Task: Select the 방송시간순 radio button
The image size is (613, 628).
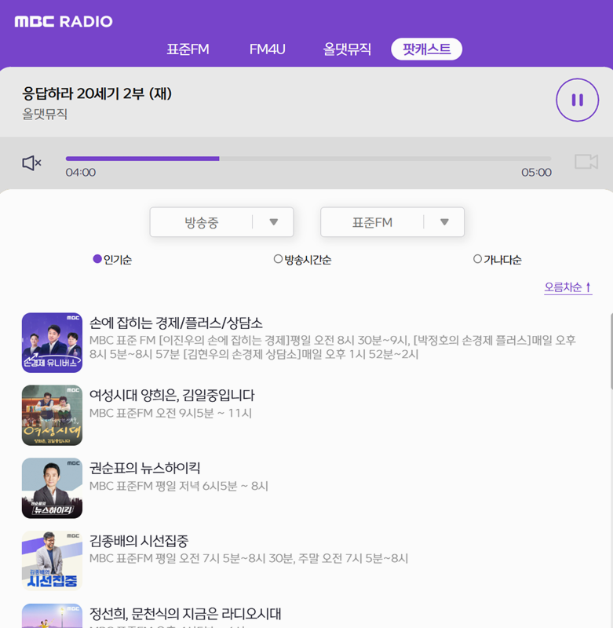Action: point(278,259)
